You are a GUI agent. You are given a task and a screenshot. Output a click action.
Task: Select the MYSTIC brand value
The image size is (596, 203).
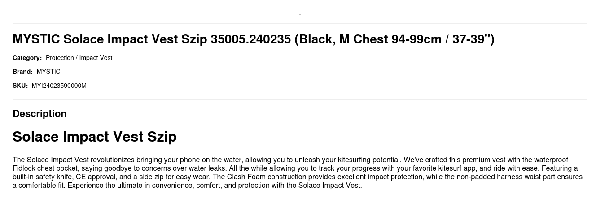(48, 72)
